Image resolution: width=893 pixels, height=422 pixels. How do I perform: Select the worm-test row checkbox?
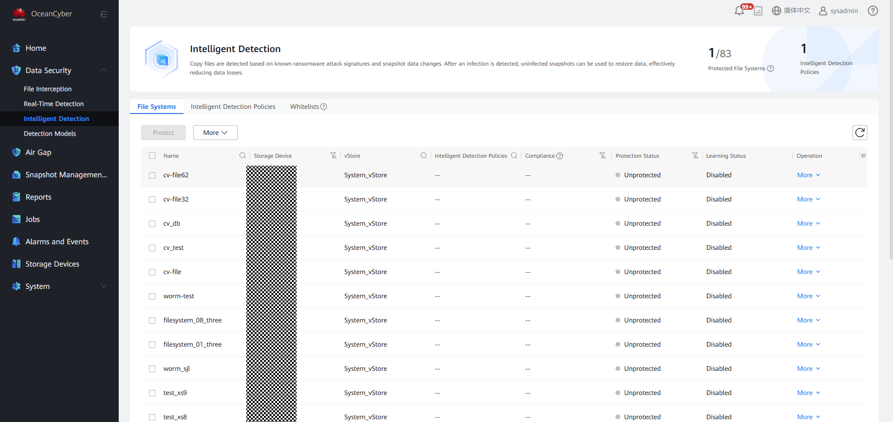coord(152,296)
